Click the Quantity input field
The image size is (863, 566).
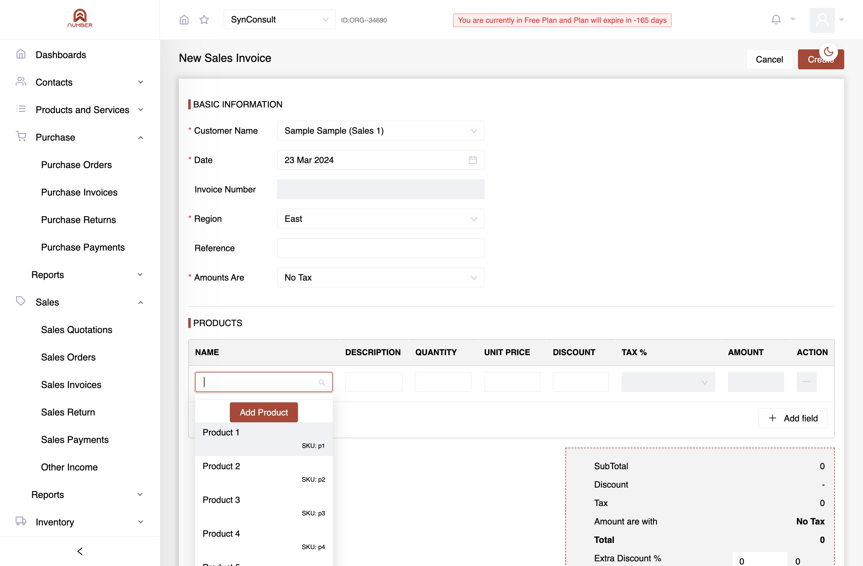443,382
